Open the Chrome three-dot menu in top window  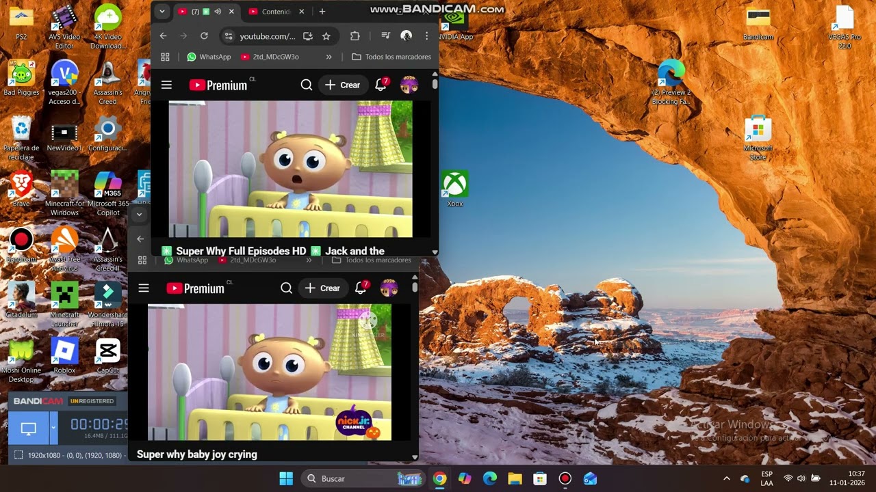pyautogui.click(x=426, y=36)
